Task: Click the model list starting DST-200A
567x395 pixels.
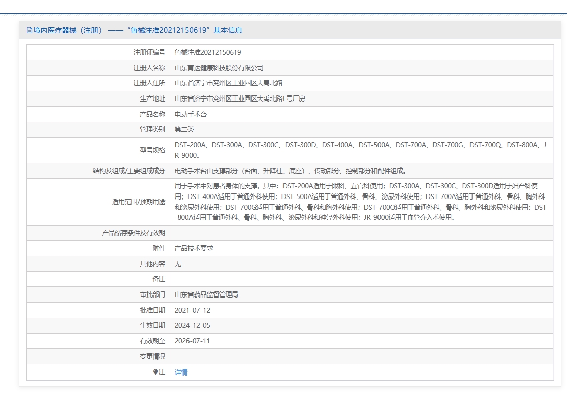Action: [360, 150]
